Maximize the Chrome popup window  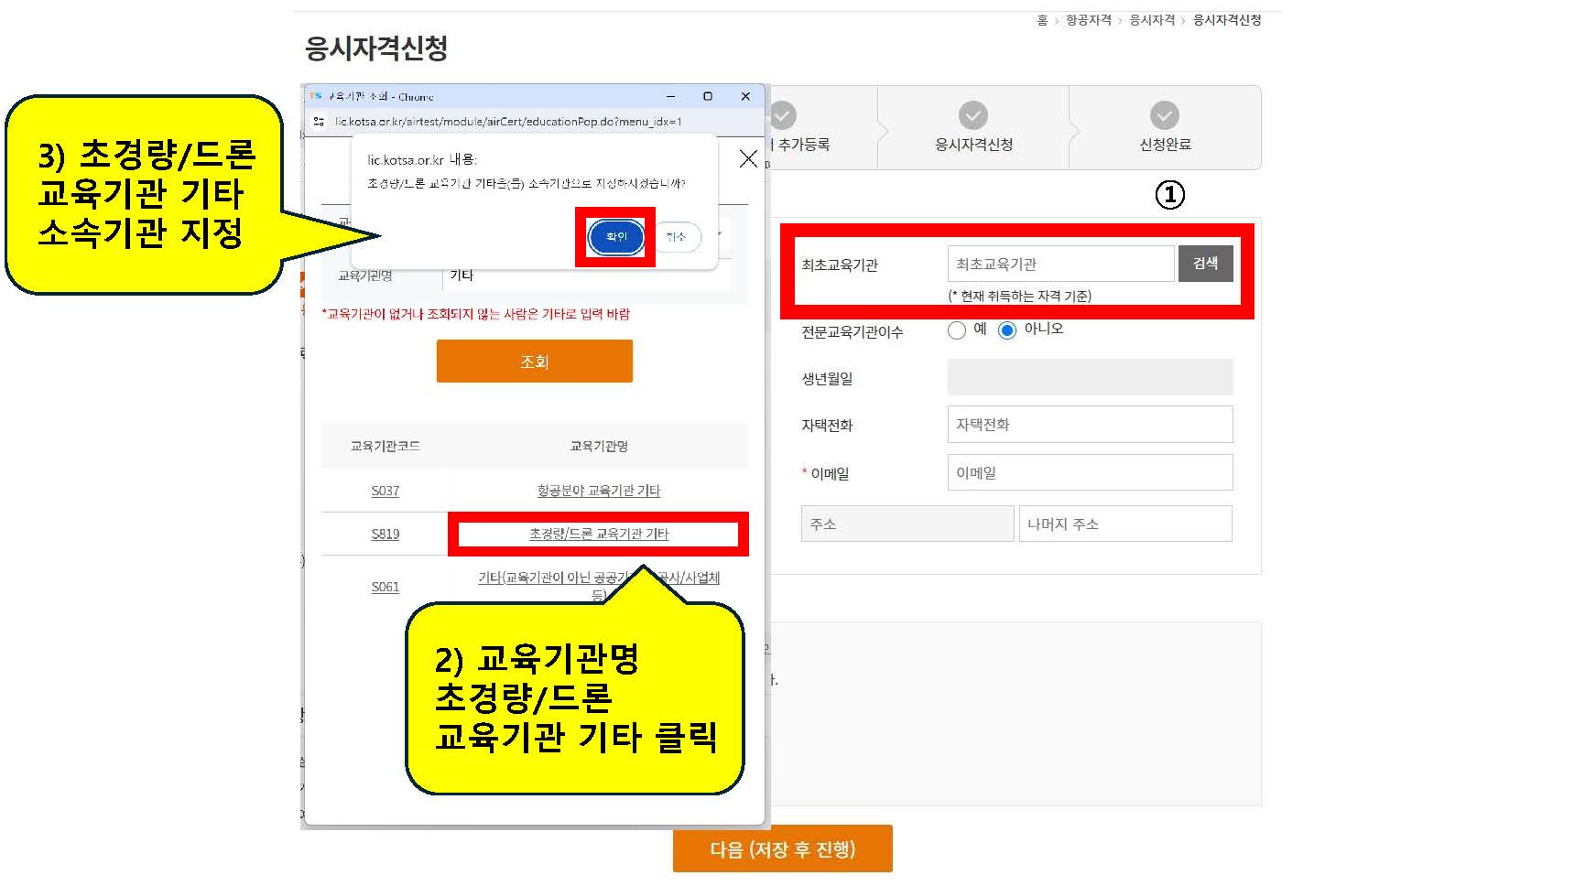point(708,96)
